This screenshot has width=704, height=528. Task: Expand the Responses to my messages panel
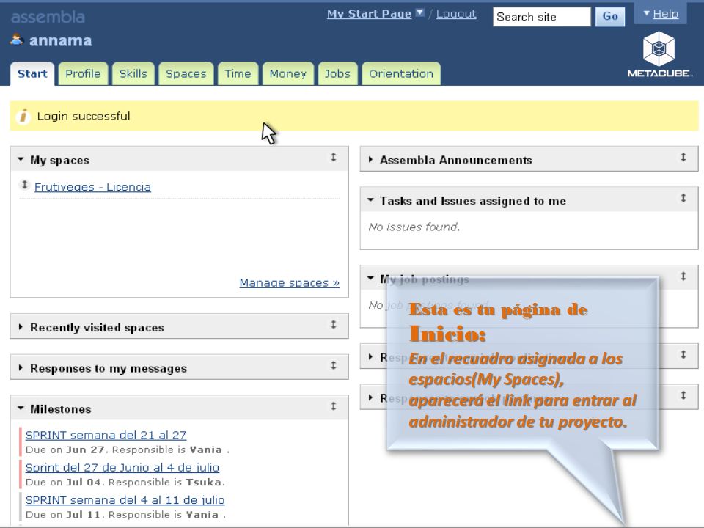[x=21, y=367]
